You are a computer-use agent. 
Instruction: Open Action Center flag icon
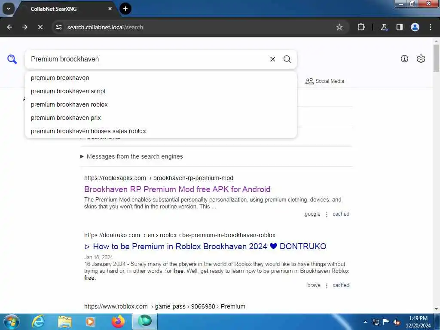(x=386, y=322)
